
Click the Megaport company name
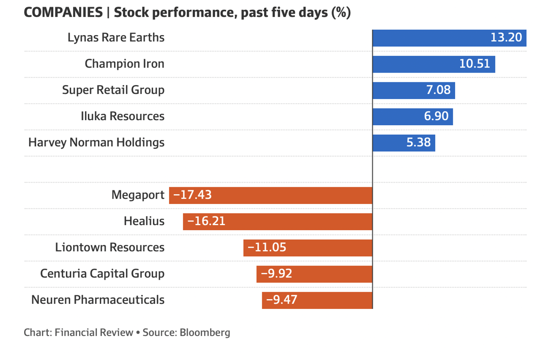[x=138, y=195]
